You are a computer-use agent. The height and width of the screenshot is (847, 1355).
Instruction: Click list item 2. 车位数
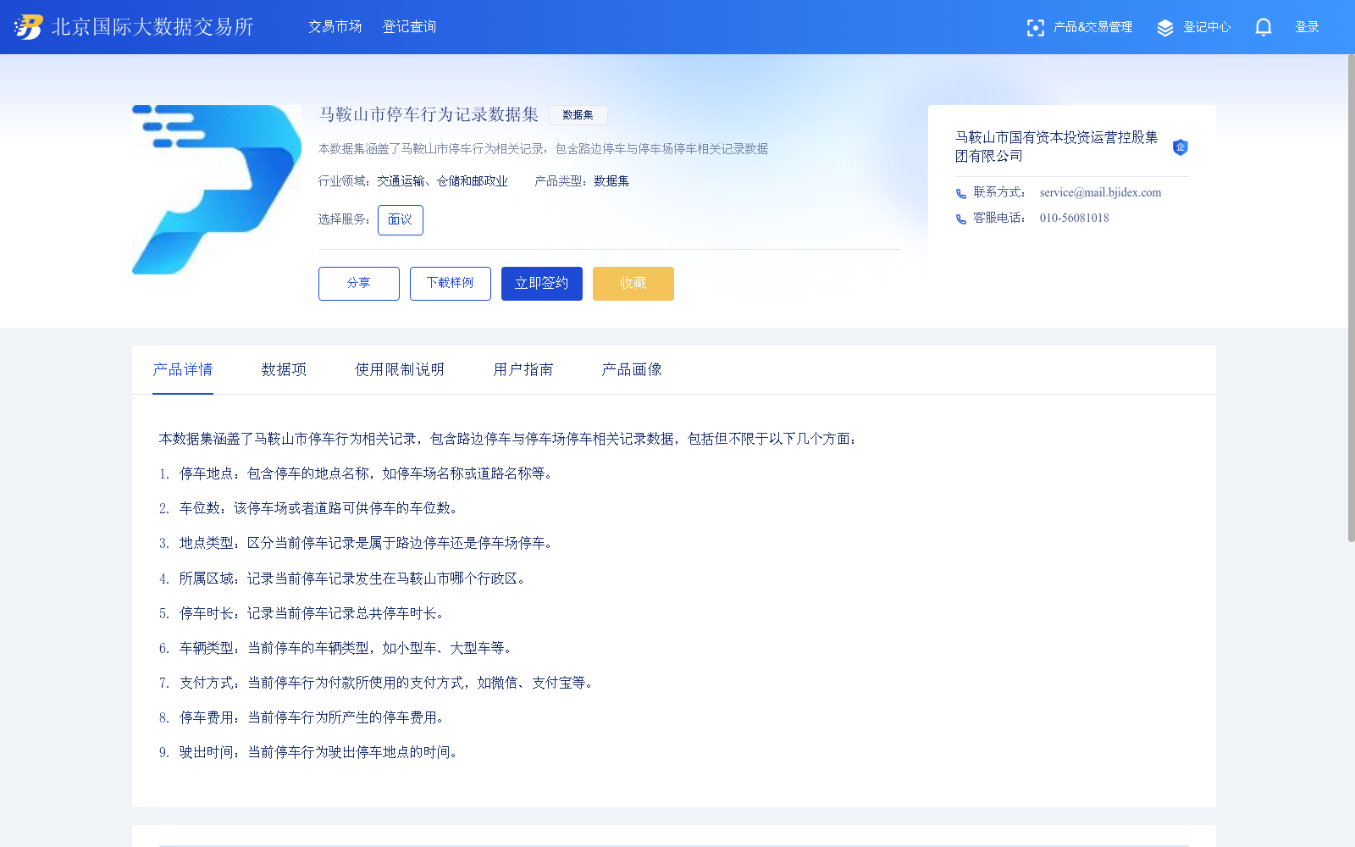pos(309,508)
